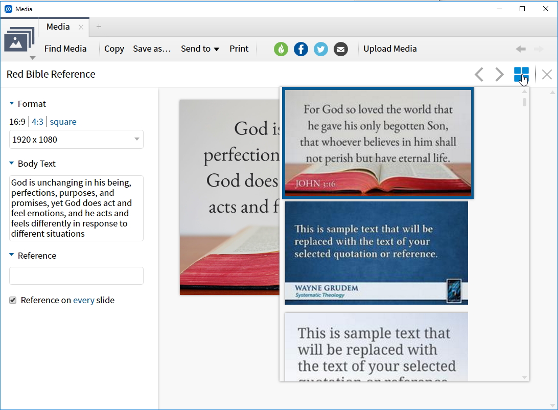558x410 pixels.
Task: Share media on Twitter
Action: coord(320,49)
